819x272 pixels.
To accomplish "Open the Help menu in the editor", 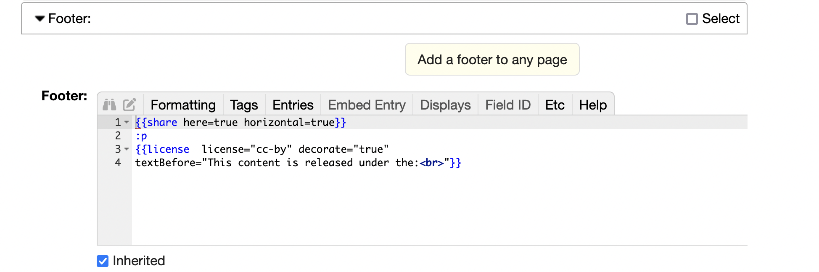I will [593, 105].
